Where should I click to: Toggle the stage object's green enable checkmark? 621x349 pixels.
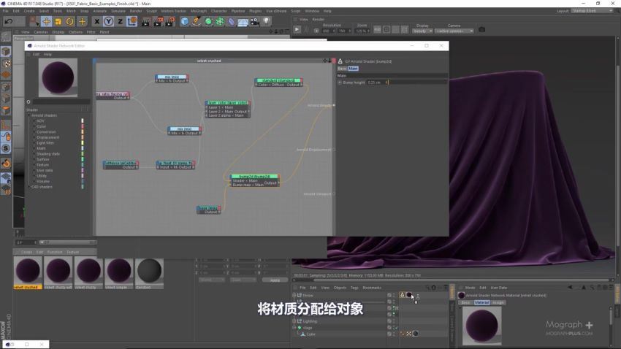[x=395, y=328]
